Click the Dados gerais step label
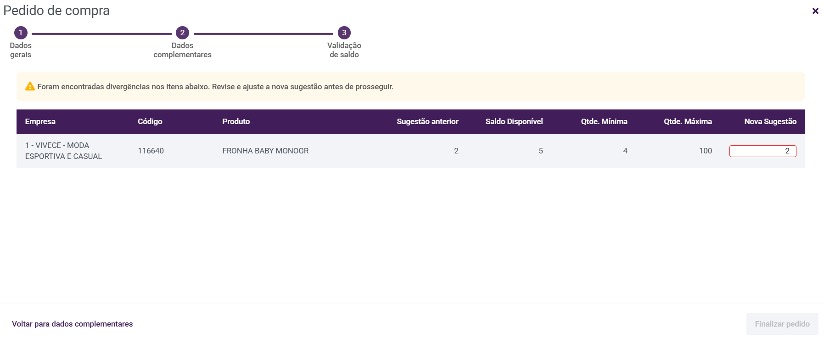The height and width of the screenshot is (338, 824). tap(21, 50)
